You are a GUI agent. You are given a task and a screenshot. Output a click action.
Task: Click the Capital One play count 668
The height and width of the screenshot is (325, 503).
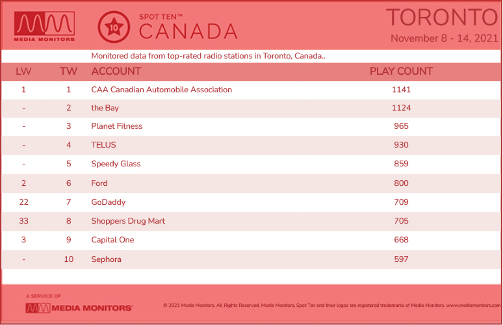tap(402, 240)
